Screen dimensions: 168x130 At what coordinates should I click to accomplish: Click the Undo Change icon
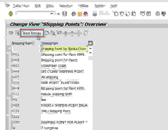(59, 33)
